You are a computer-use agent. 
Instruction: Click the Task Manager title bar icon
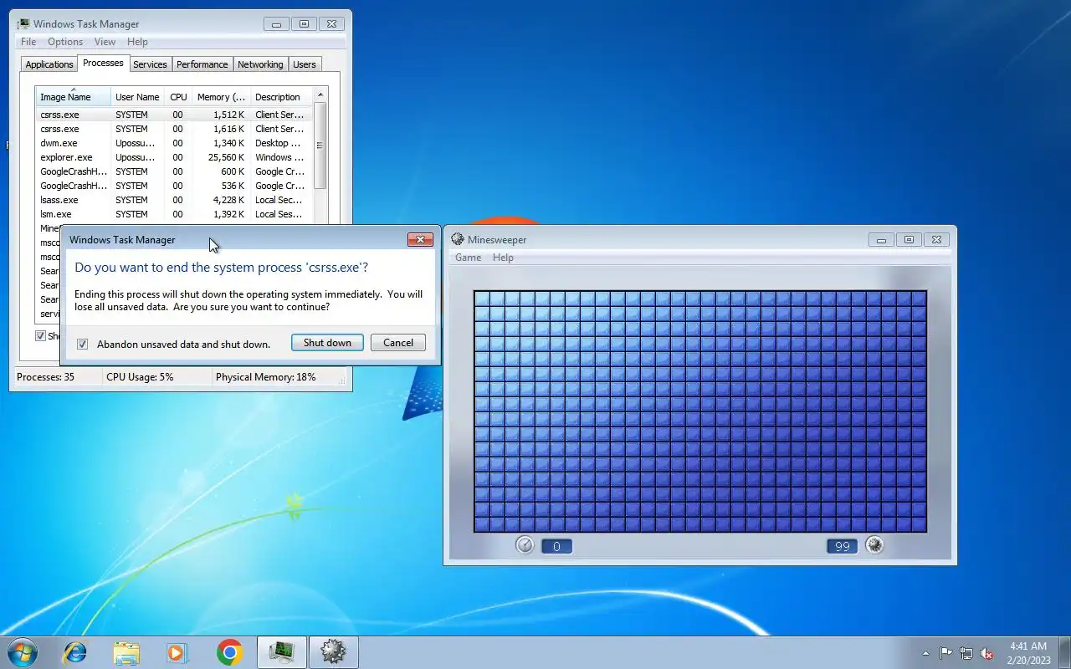(x=23, y=23)
